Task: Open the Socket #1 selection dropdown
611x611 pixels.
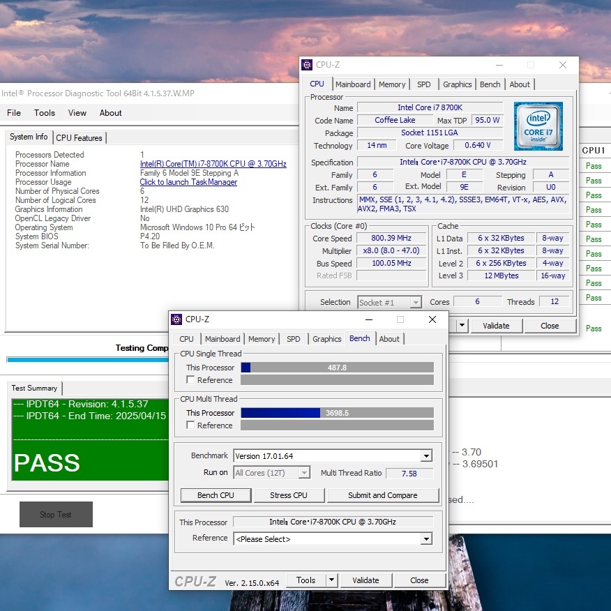Action: (x=416, y=303)
